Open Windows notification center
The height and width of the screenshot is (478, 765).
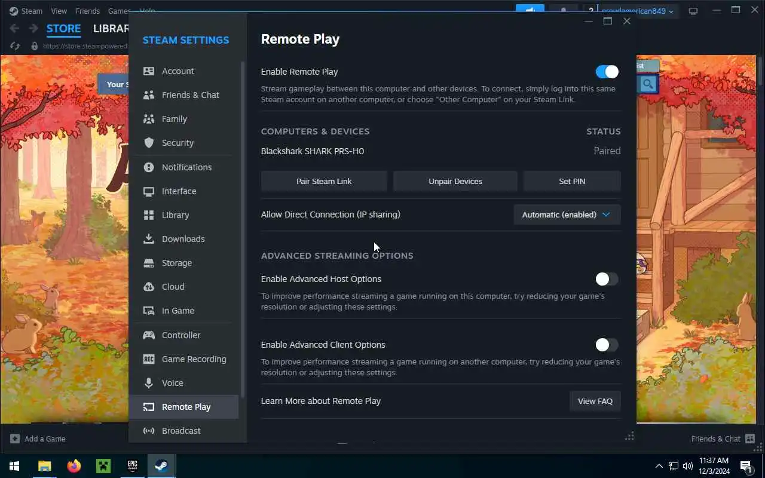coord(746,466)
